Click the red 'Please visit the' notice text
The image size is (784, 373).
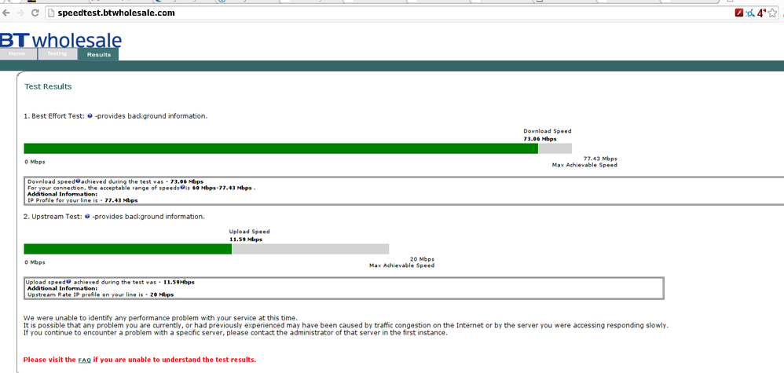[x=49, y=360]
